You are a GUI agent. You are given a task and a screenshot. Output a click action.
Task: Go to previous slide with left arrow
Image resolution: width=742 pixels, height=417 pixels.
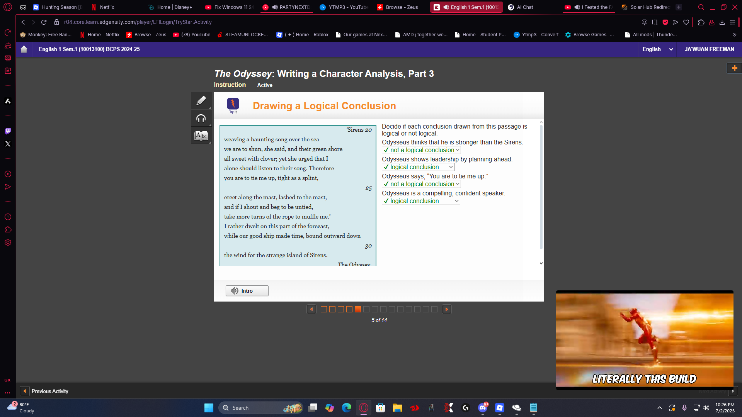(311, 309)
